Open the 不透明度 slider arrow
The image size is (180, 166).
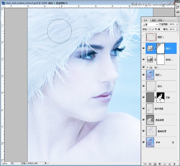(x=177, y=24)
